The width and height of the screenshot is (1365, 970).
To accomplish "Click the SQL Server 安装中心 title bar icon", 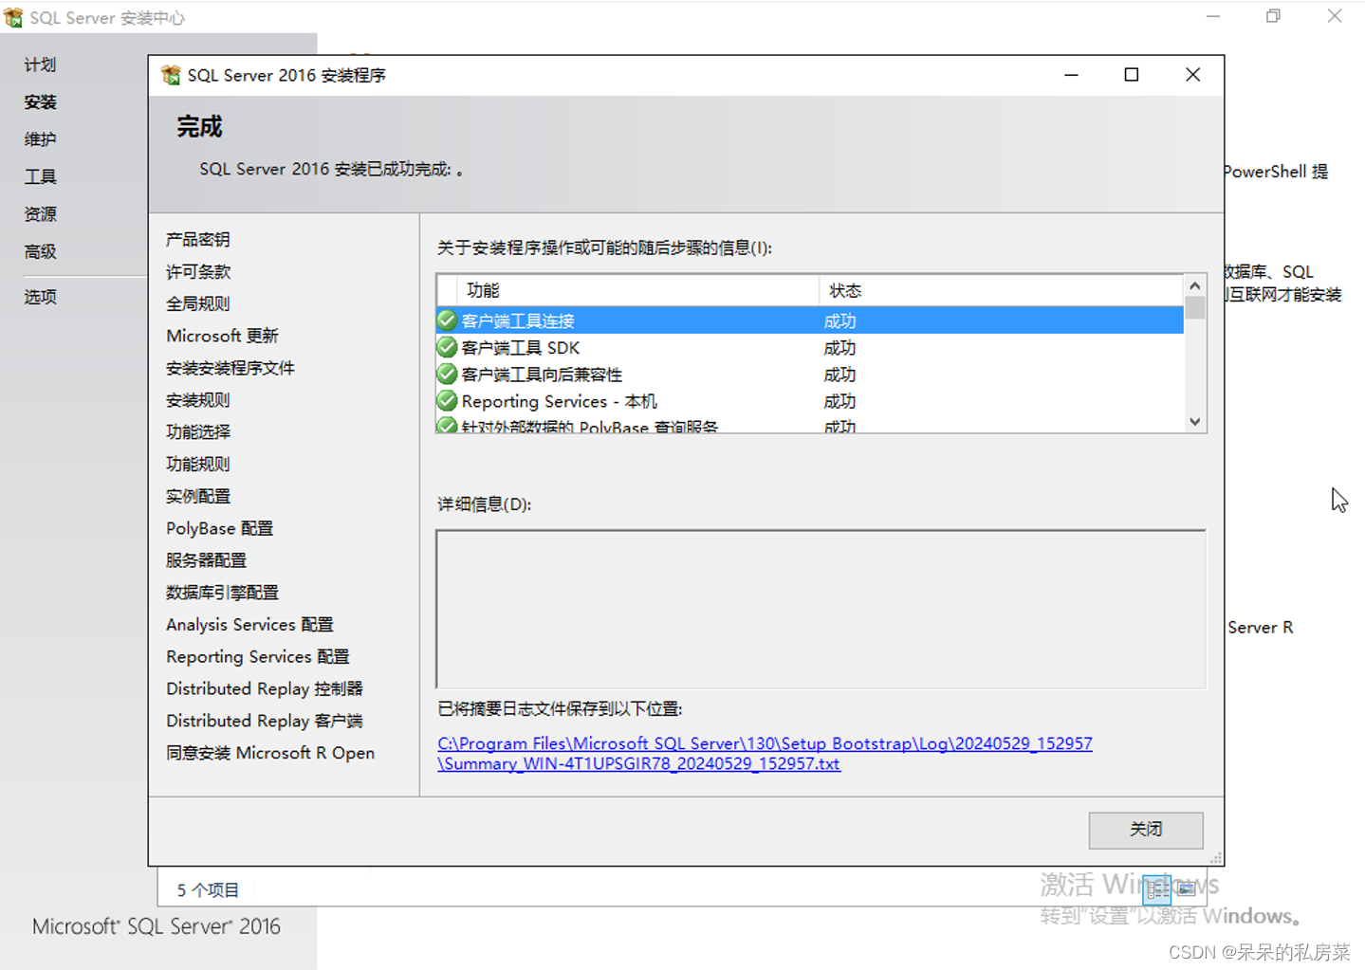I will click(13, 17).
